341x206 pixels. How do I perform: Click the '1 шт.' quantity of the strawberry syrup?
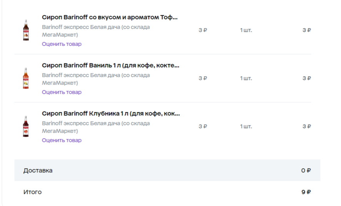click(246, 126)
